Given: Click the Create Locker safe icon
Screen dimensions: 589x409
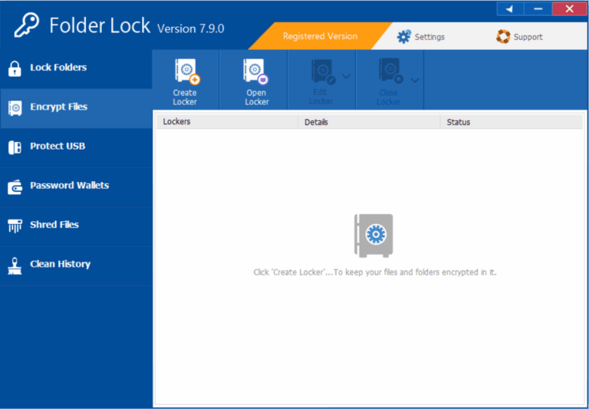Looking at the screenshot, I should point(187,72).
